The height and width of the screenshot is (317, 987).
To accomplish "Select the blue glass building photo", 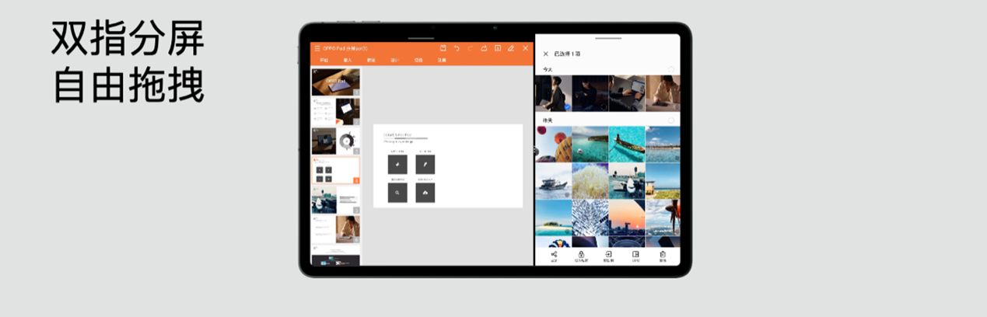I will point(590,218).
